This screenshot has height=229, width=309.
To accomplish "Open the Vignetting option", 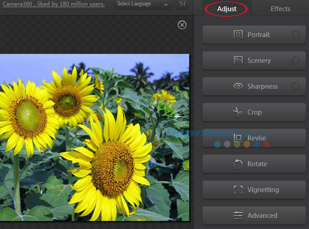I will (254, 190).
